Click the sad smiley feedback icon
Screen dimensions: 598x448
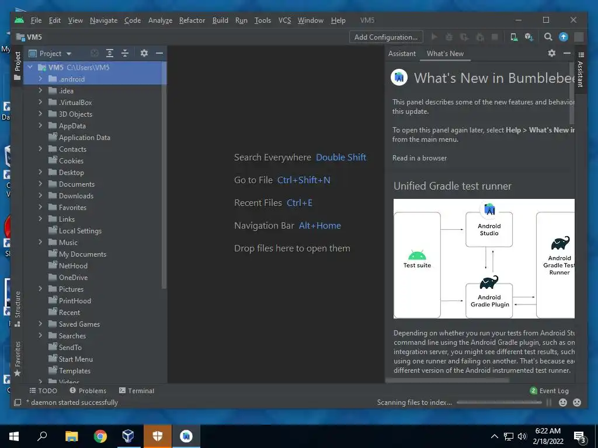click(x=577, y=402)
